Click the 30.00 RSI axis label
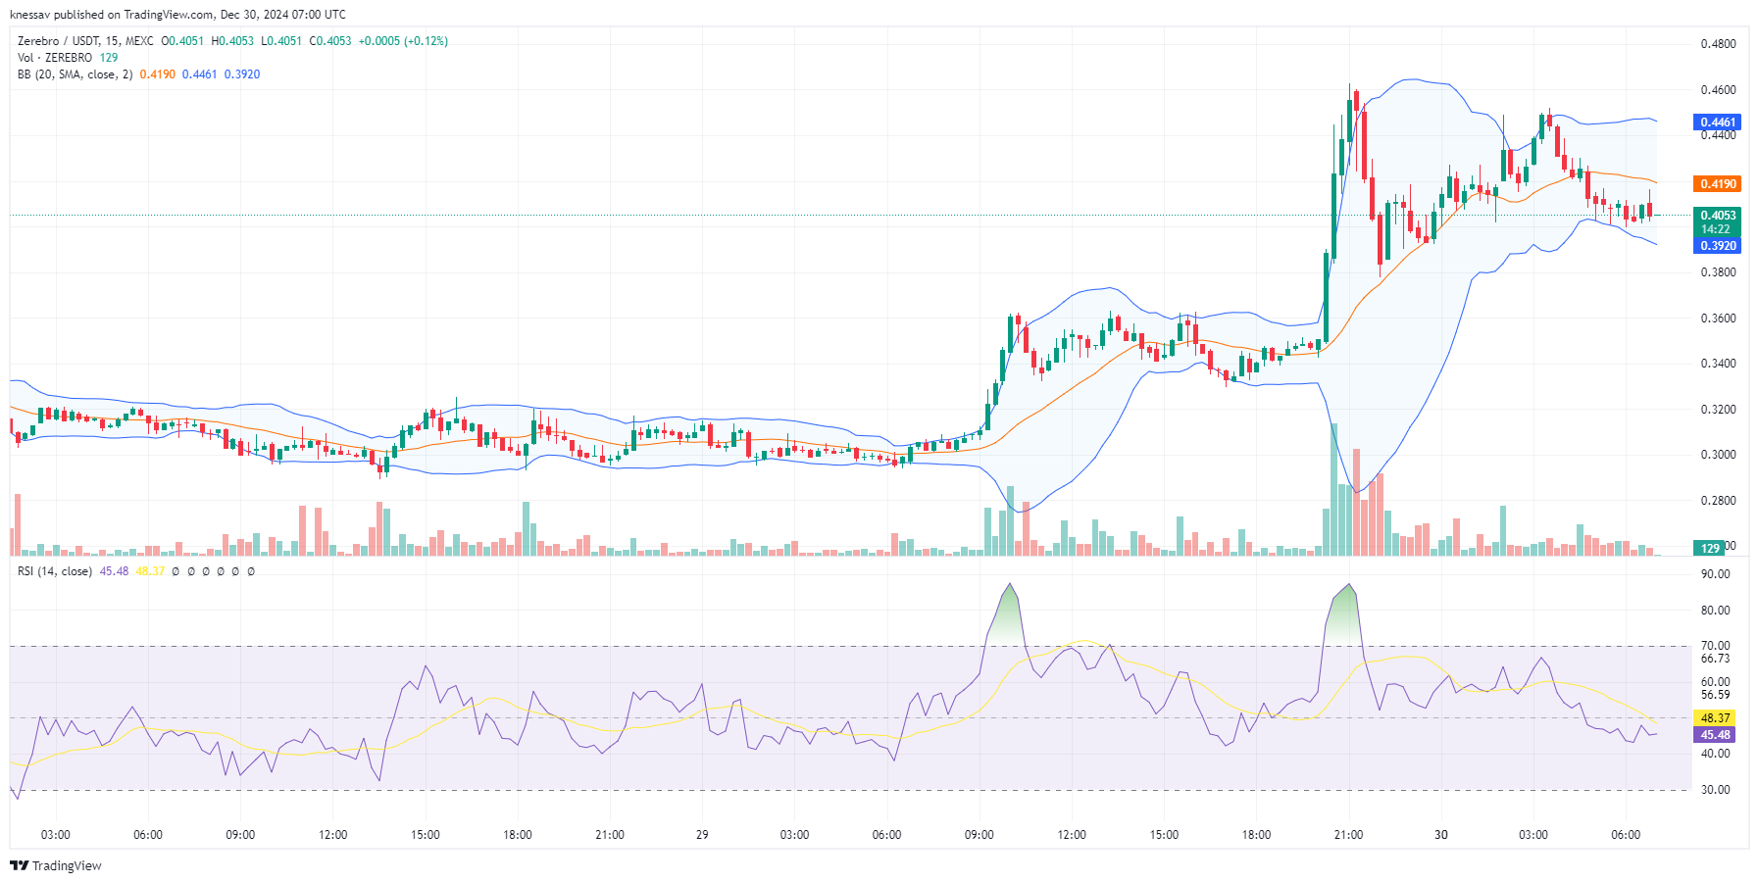 point(1715,790)
